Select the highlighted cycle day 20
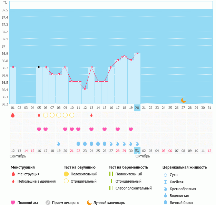 137,108
